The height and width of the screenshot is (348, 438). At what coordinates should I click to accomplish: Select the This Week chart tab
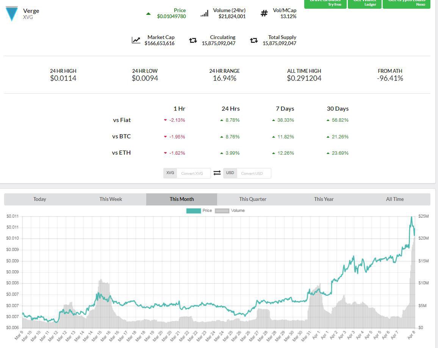point(111,199)
